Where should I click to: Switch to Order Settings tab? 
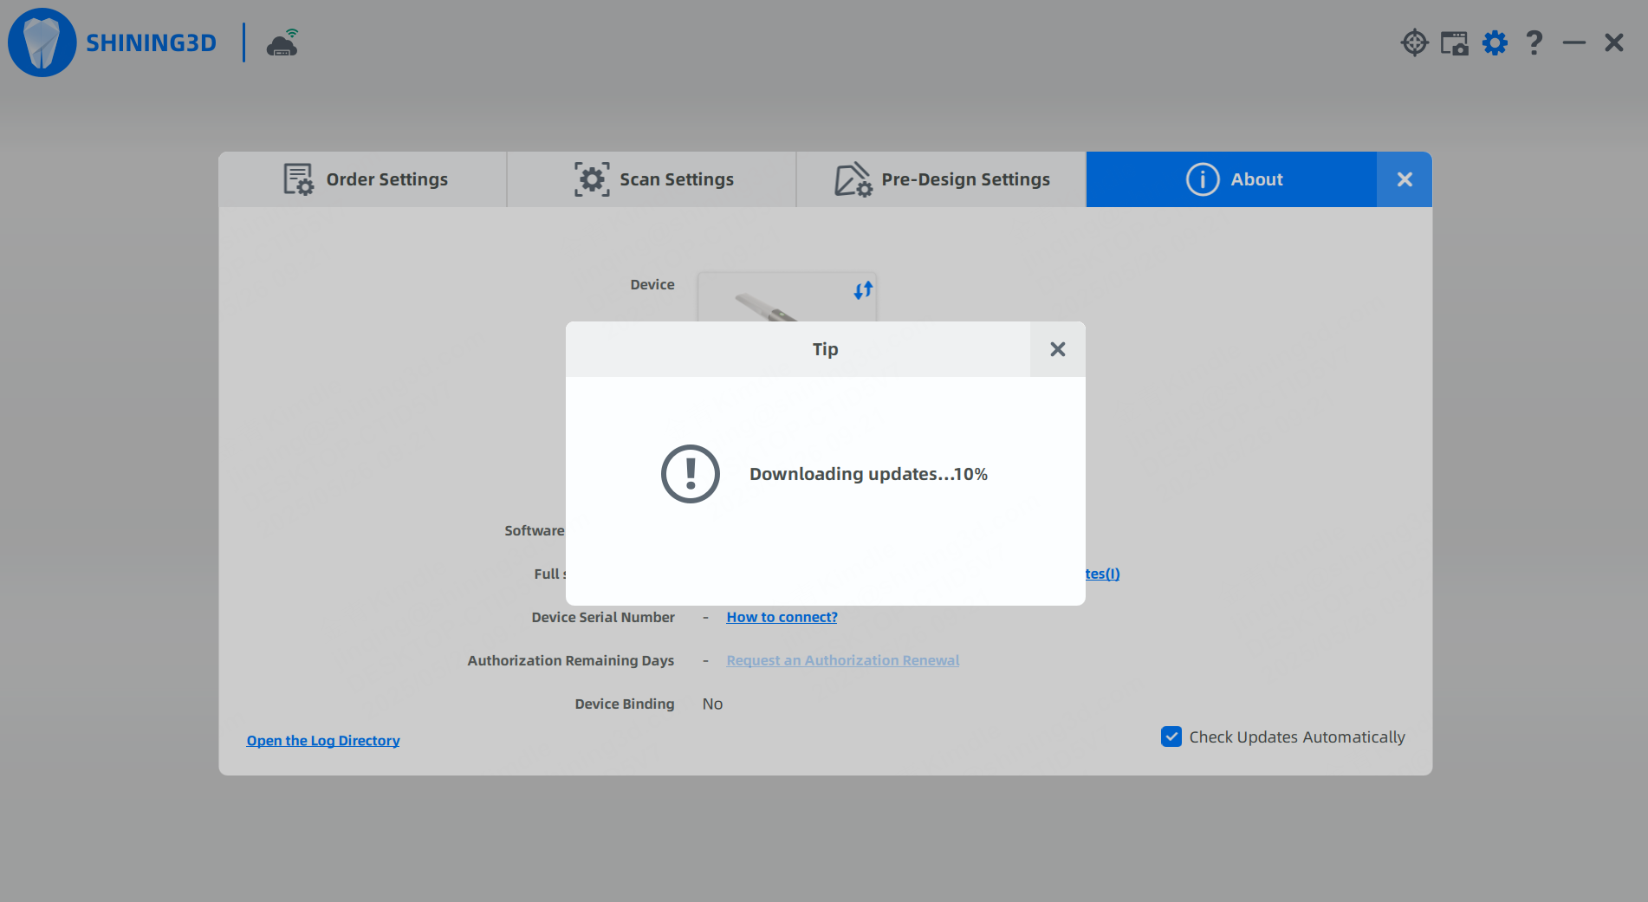click(363, 179)
